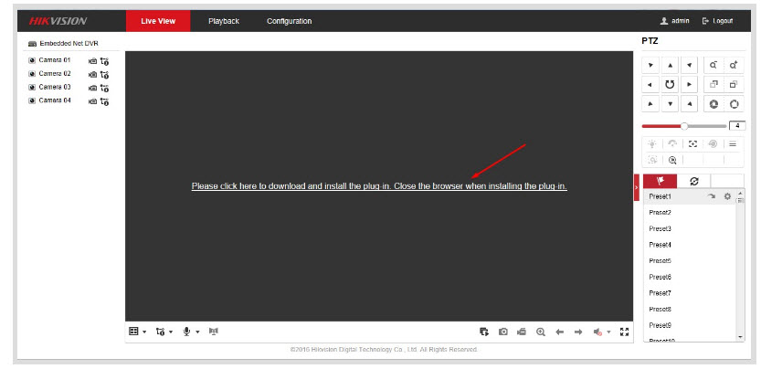Image resolution: width=761 pixels, height=369 pixels.
Task: Click the capture snapshot camera icon
Action: (x=503, y=332)
